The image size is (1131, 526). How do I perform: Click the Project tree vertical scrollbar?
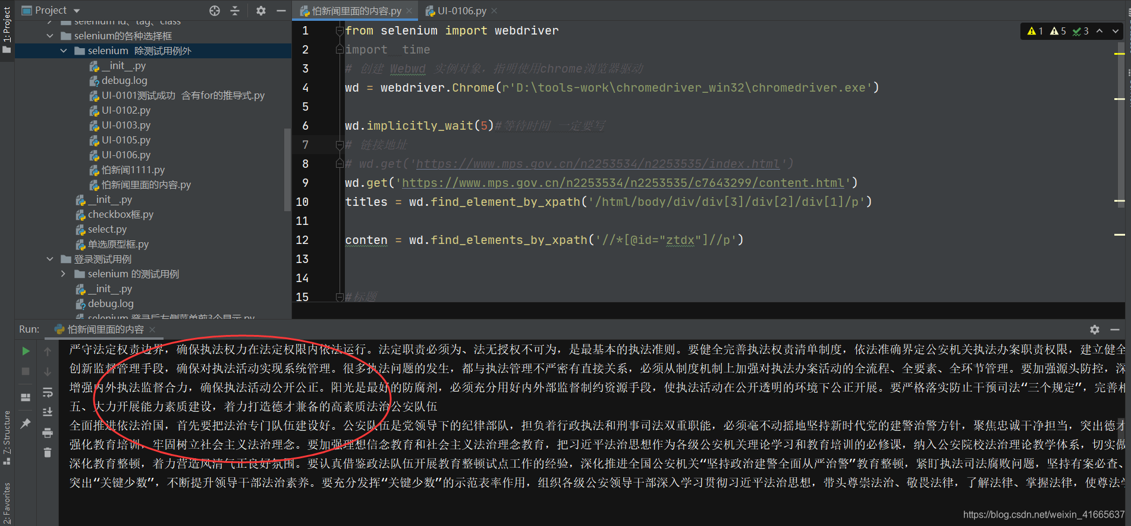288,170
